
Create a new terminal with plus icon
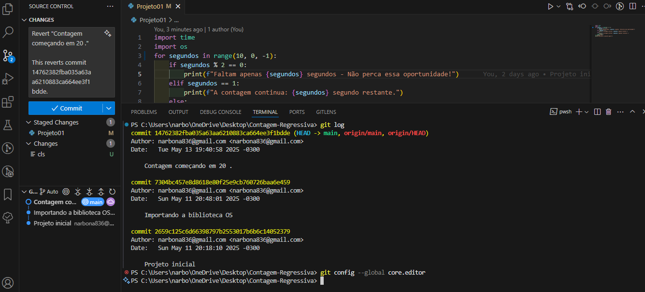pyautogui.click(x=579, y=111)
